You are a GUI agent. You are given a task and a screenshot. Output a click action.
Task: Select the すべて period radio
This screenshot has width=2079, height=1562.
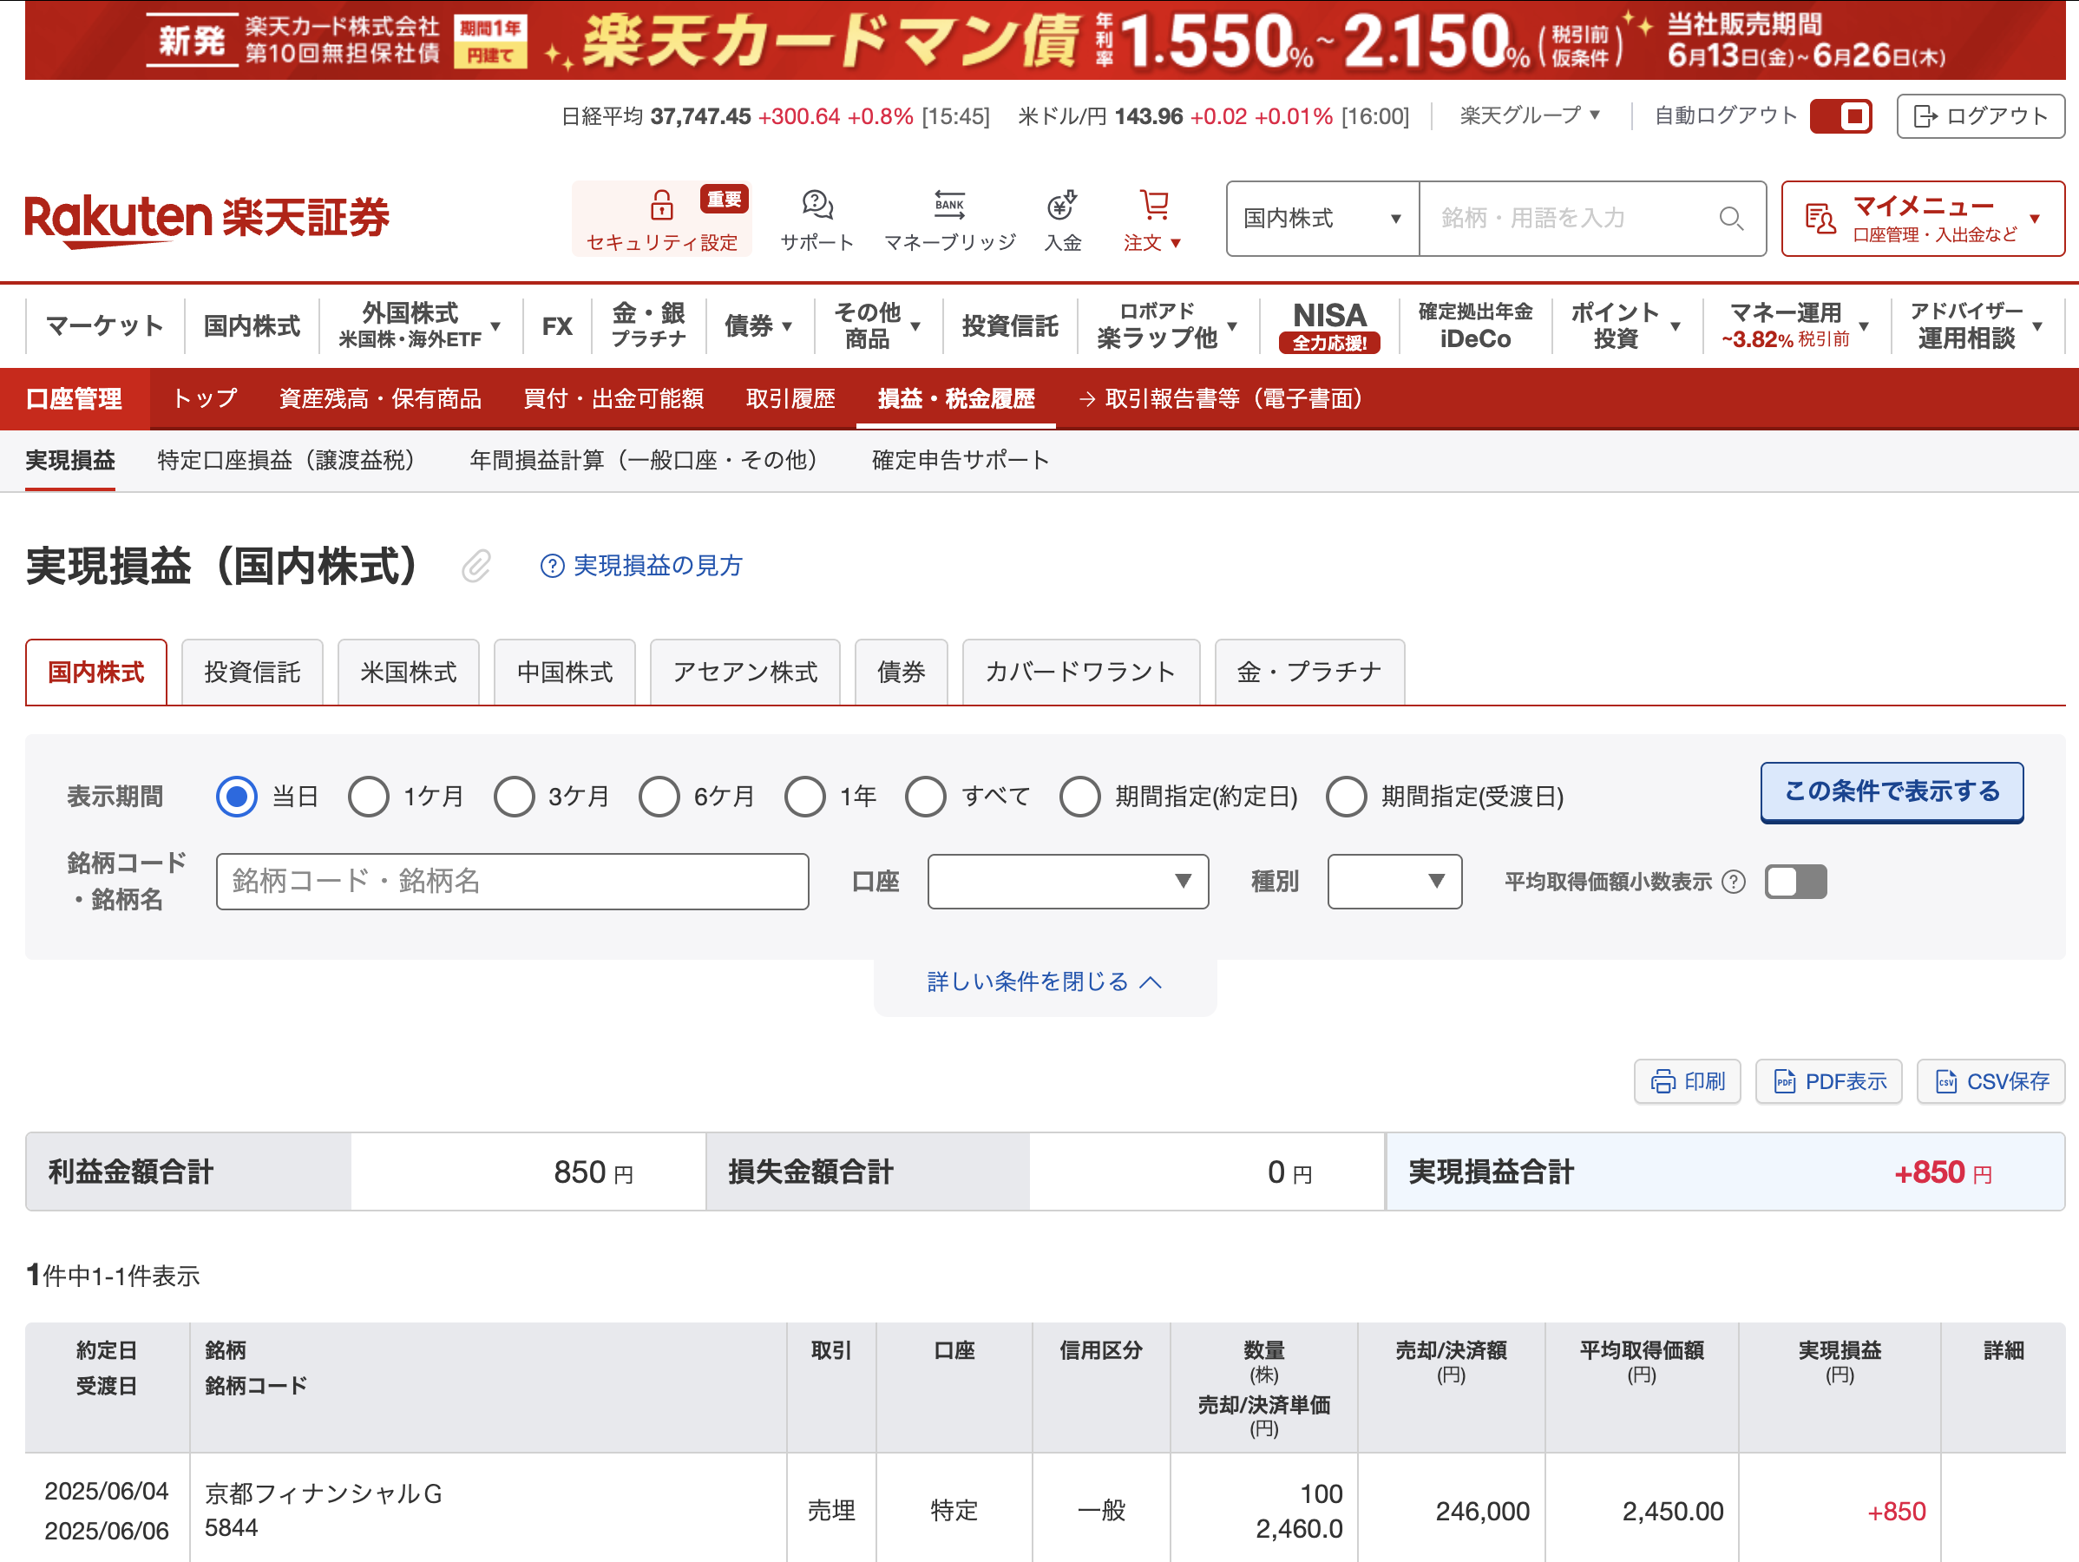pos(926,797)
